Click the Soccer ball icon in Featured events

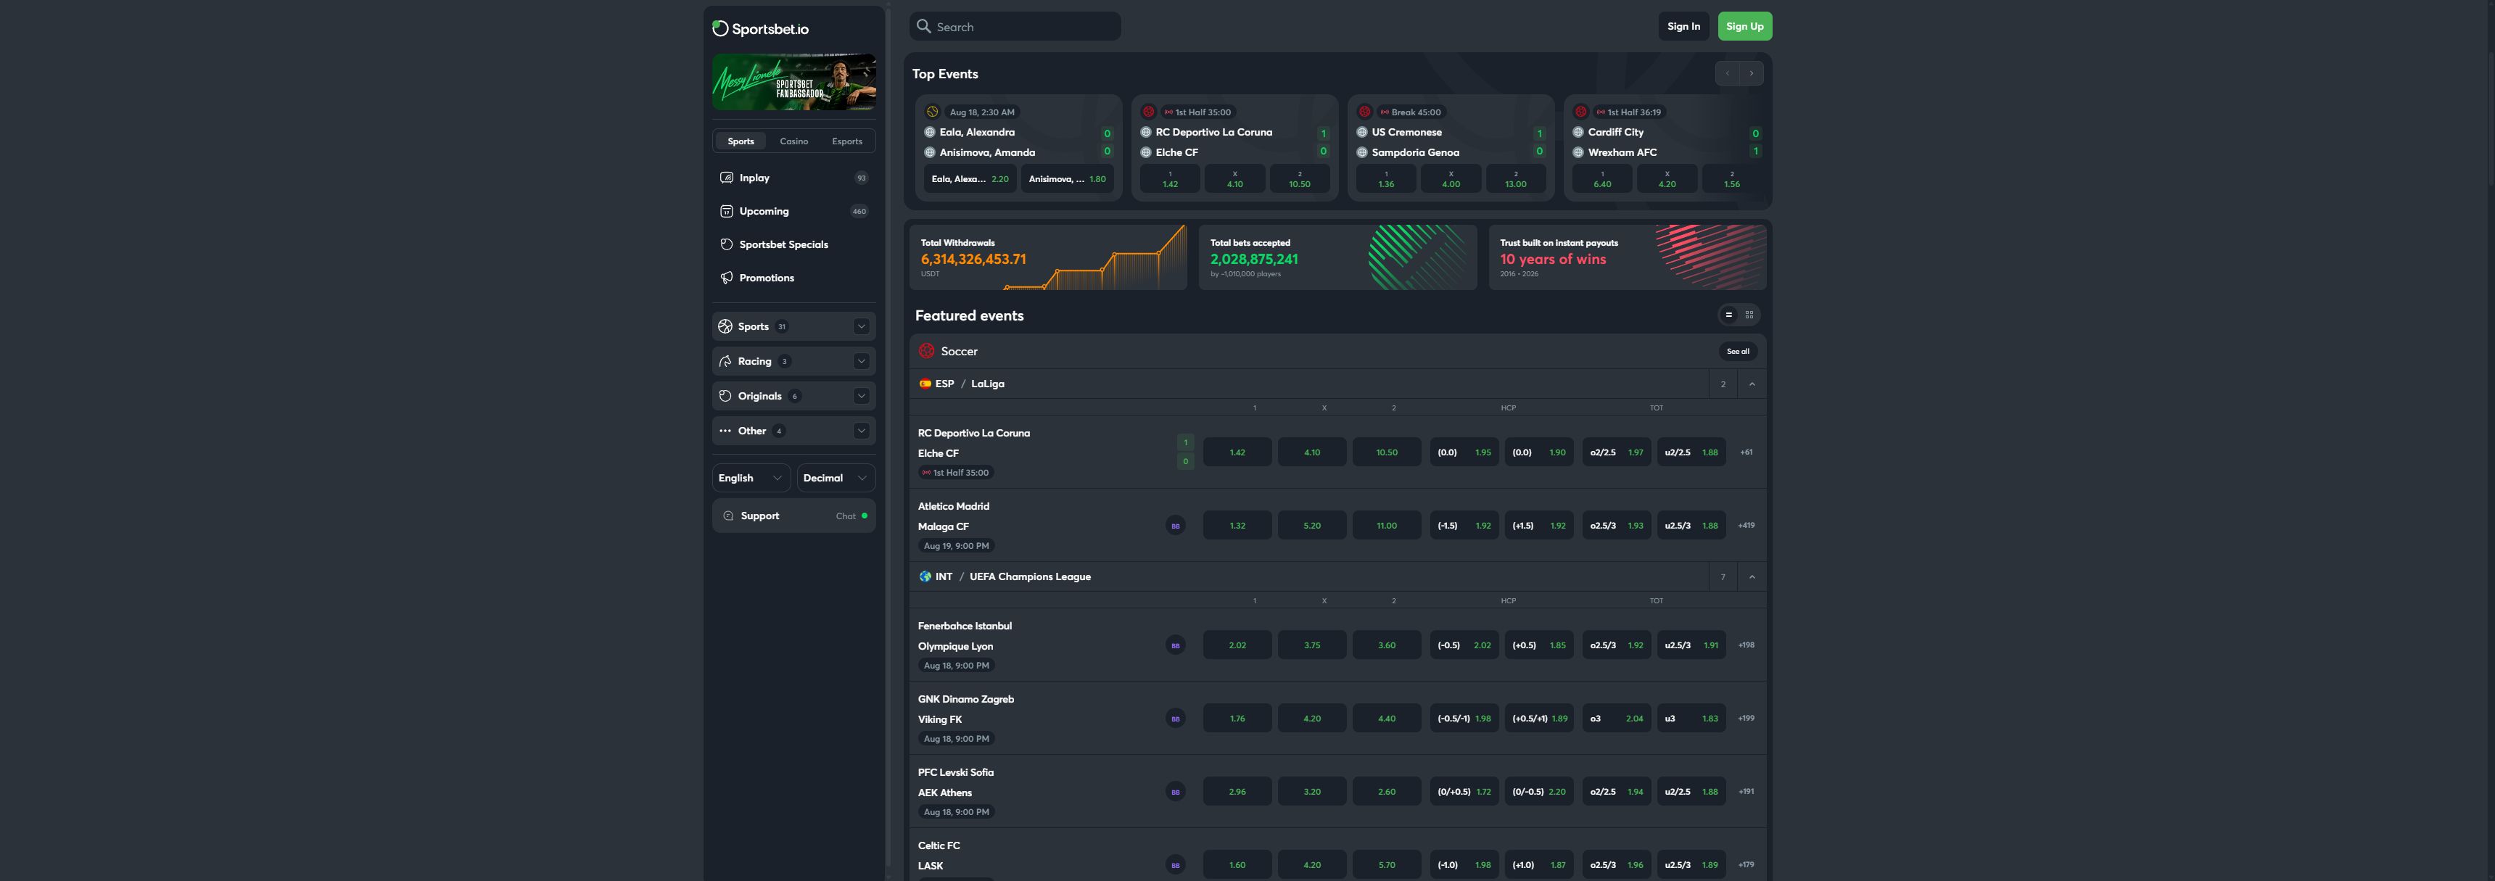pyautogui.click(x=927, y=352)
